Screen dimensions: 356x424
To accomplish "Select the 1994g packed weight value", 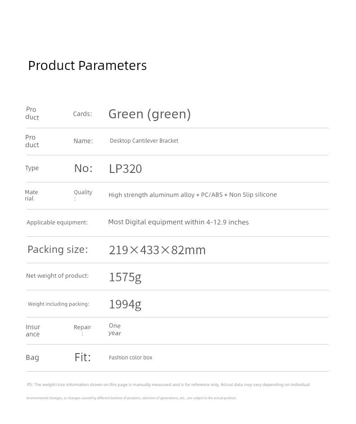I will 125,304.
